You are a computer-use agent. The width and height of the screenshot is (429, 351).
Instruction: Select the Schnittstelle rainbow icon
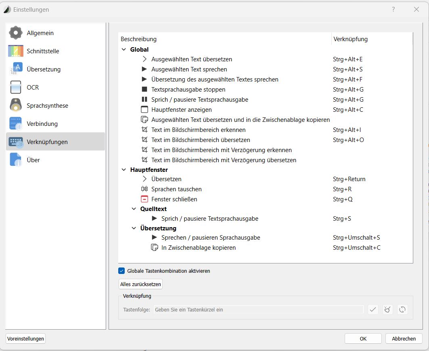tap(16, 51)
